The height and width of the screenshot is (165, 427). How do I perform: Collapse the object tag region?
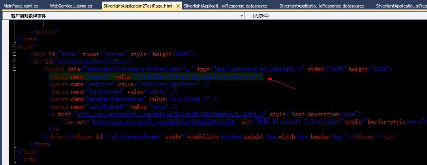[x=14, y=69]
